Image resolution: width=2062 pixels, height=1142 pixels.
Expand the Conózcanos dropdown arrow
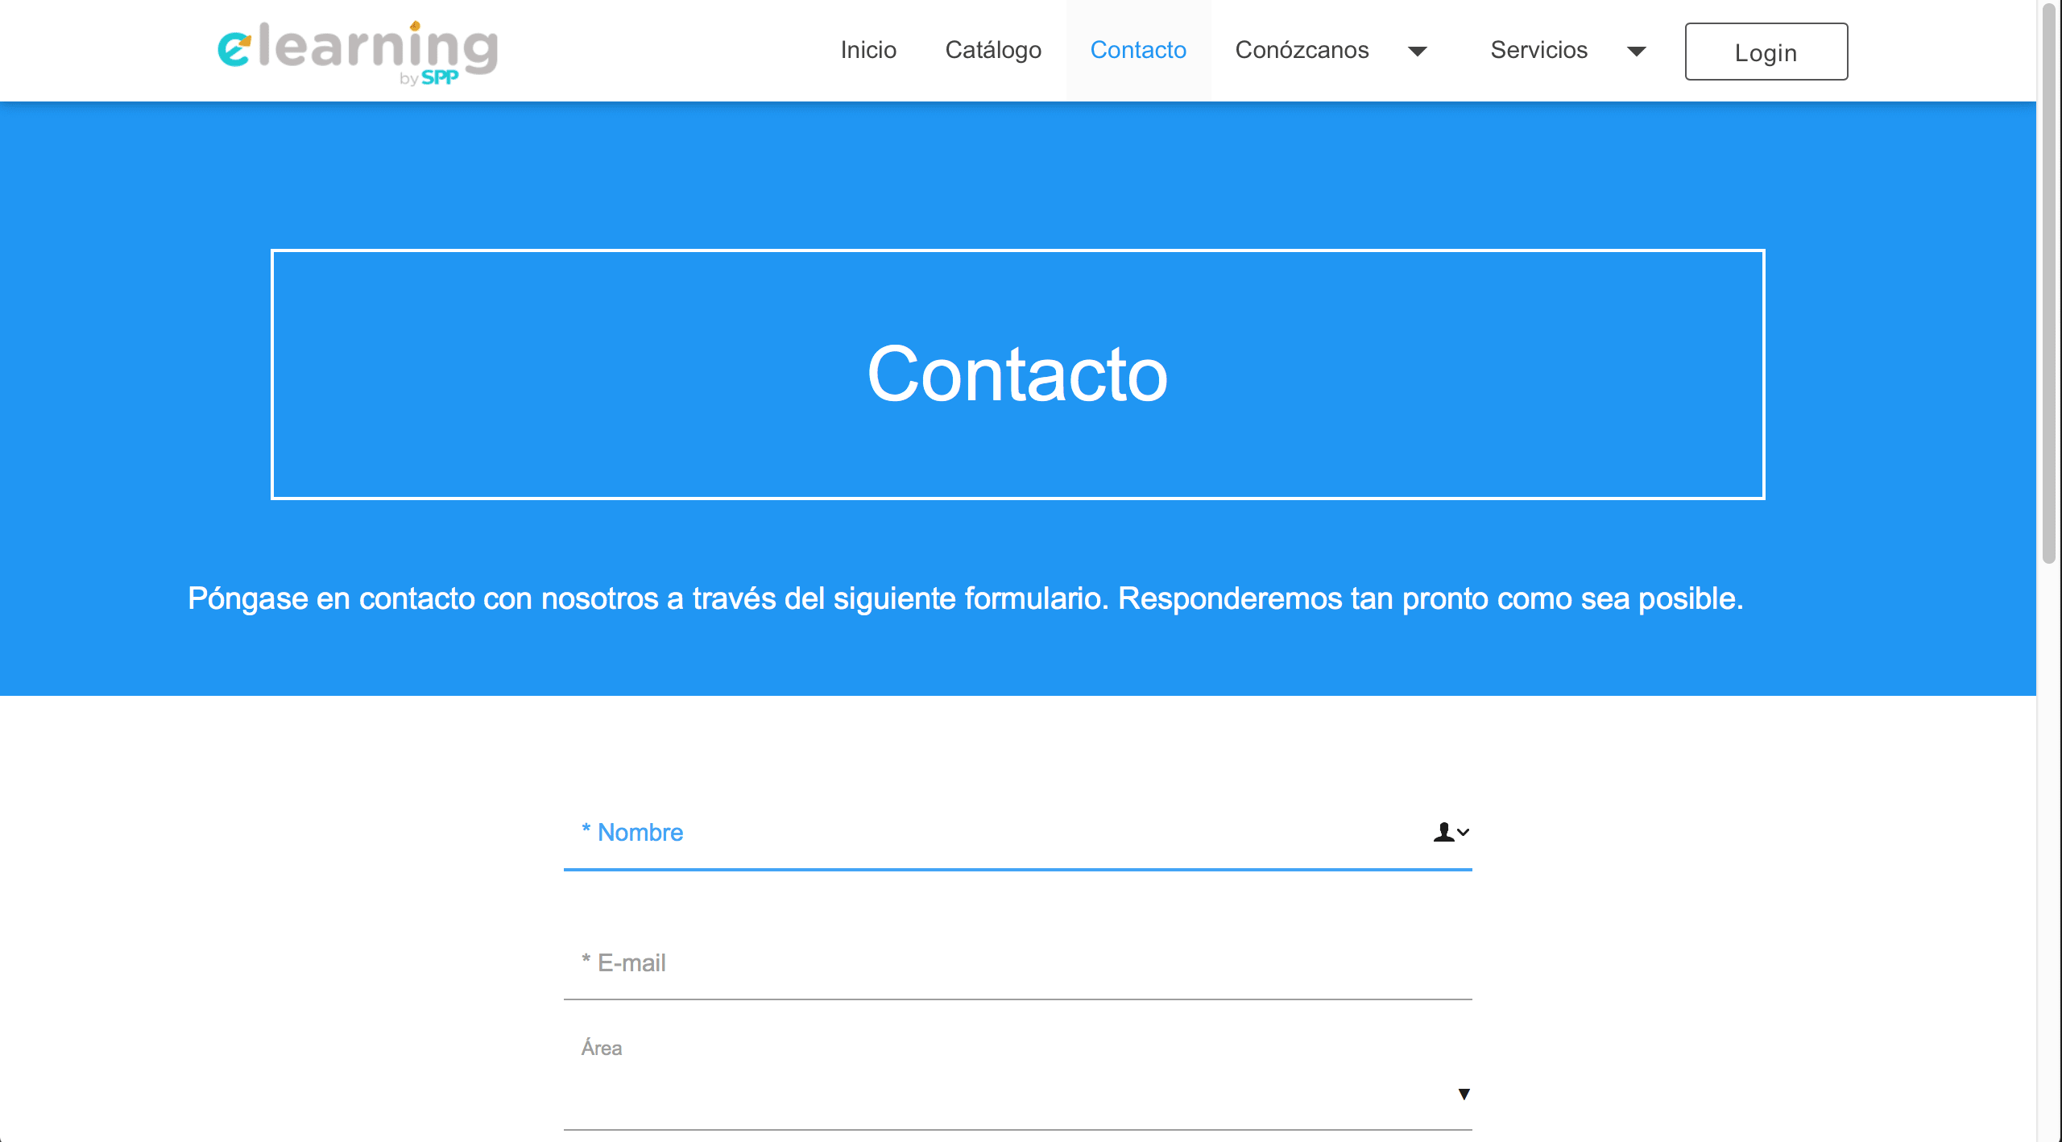tap(1418, 52)
